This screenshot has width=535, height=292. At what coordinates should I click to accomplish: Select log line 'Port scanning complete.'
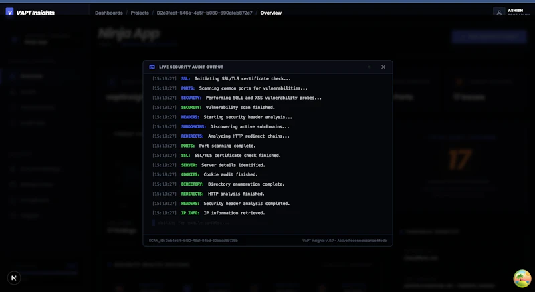227,146
